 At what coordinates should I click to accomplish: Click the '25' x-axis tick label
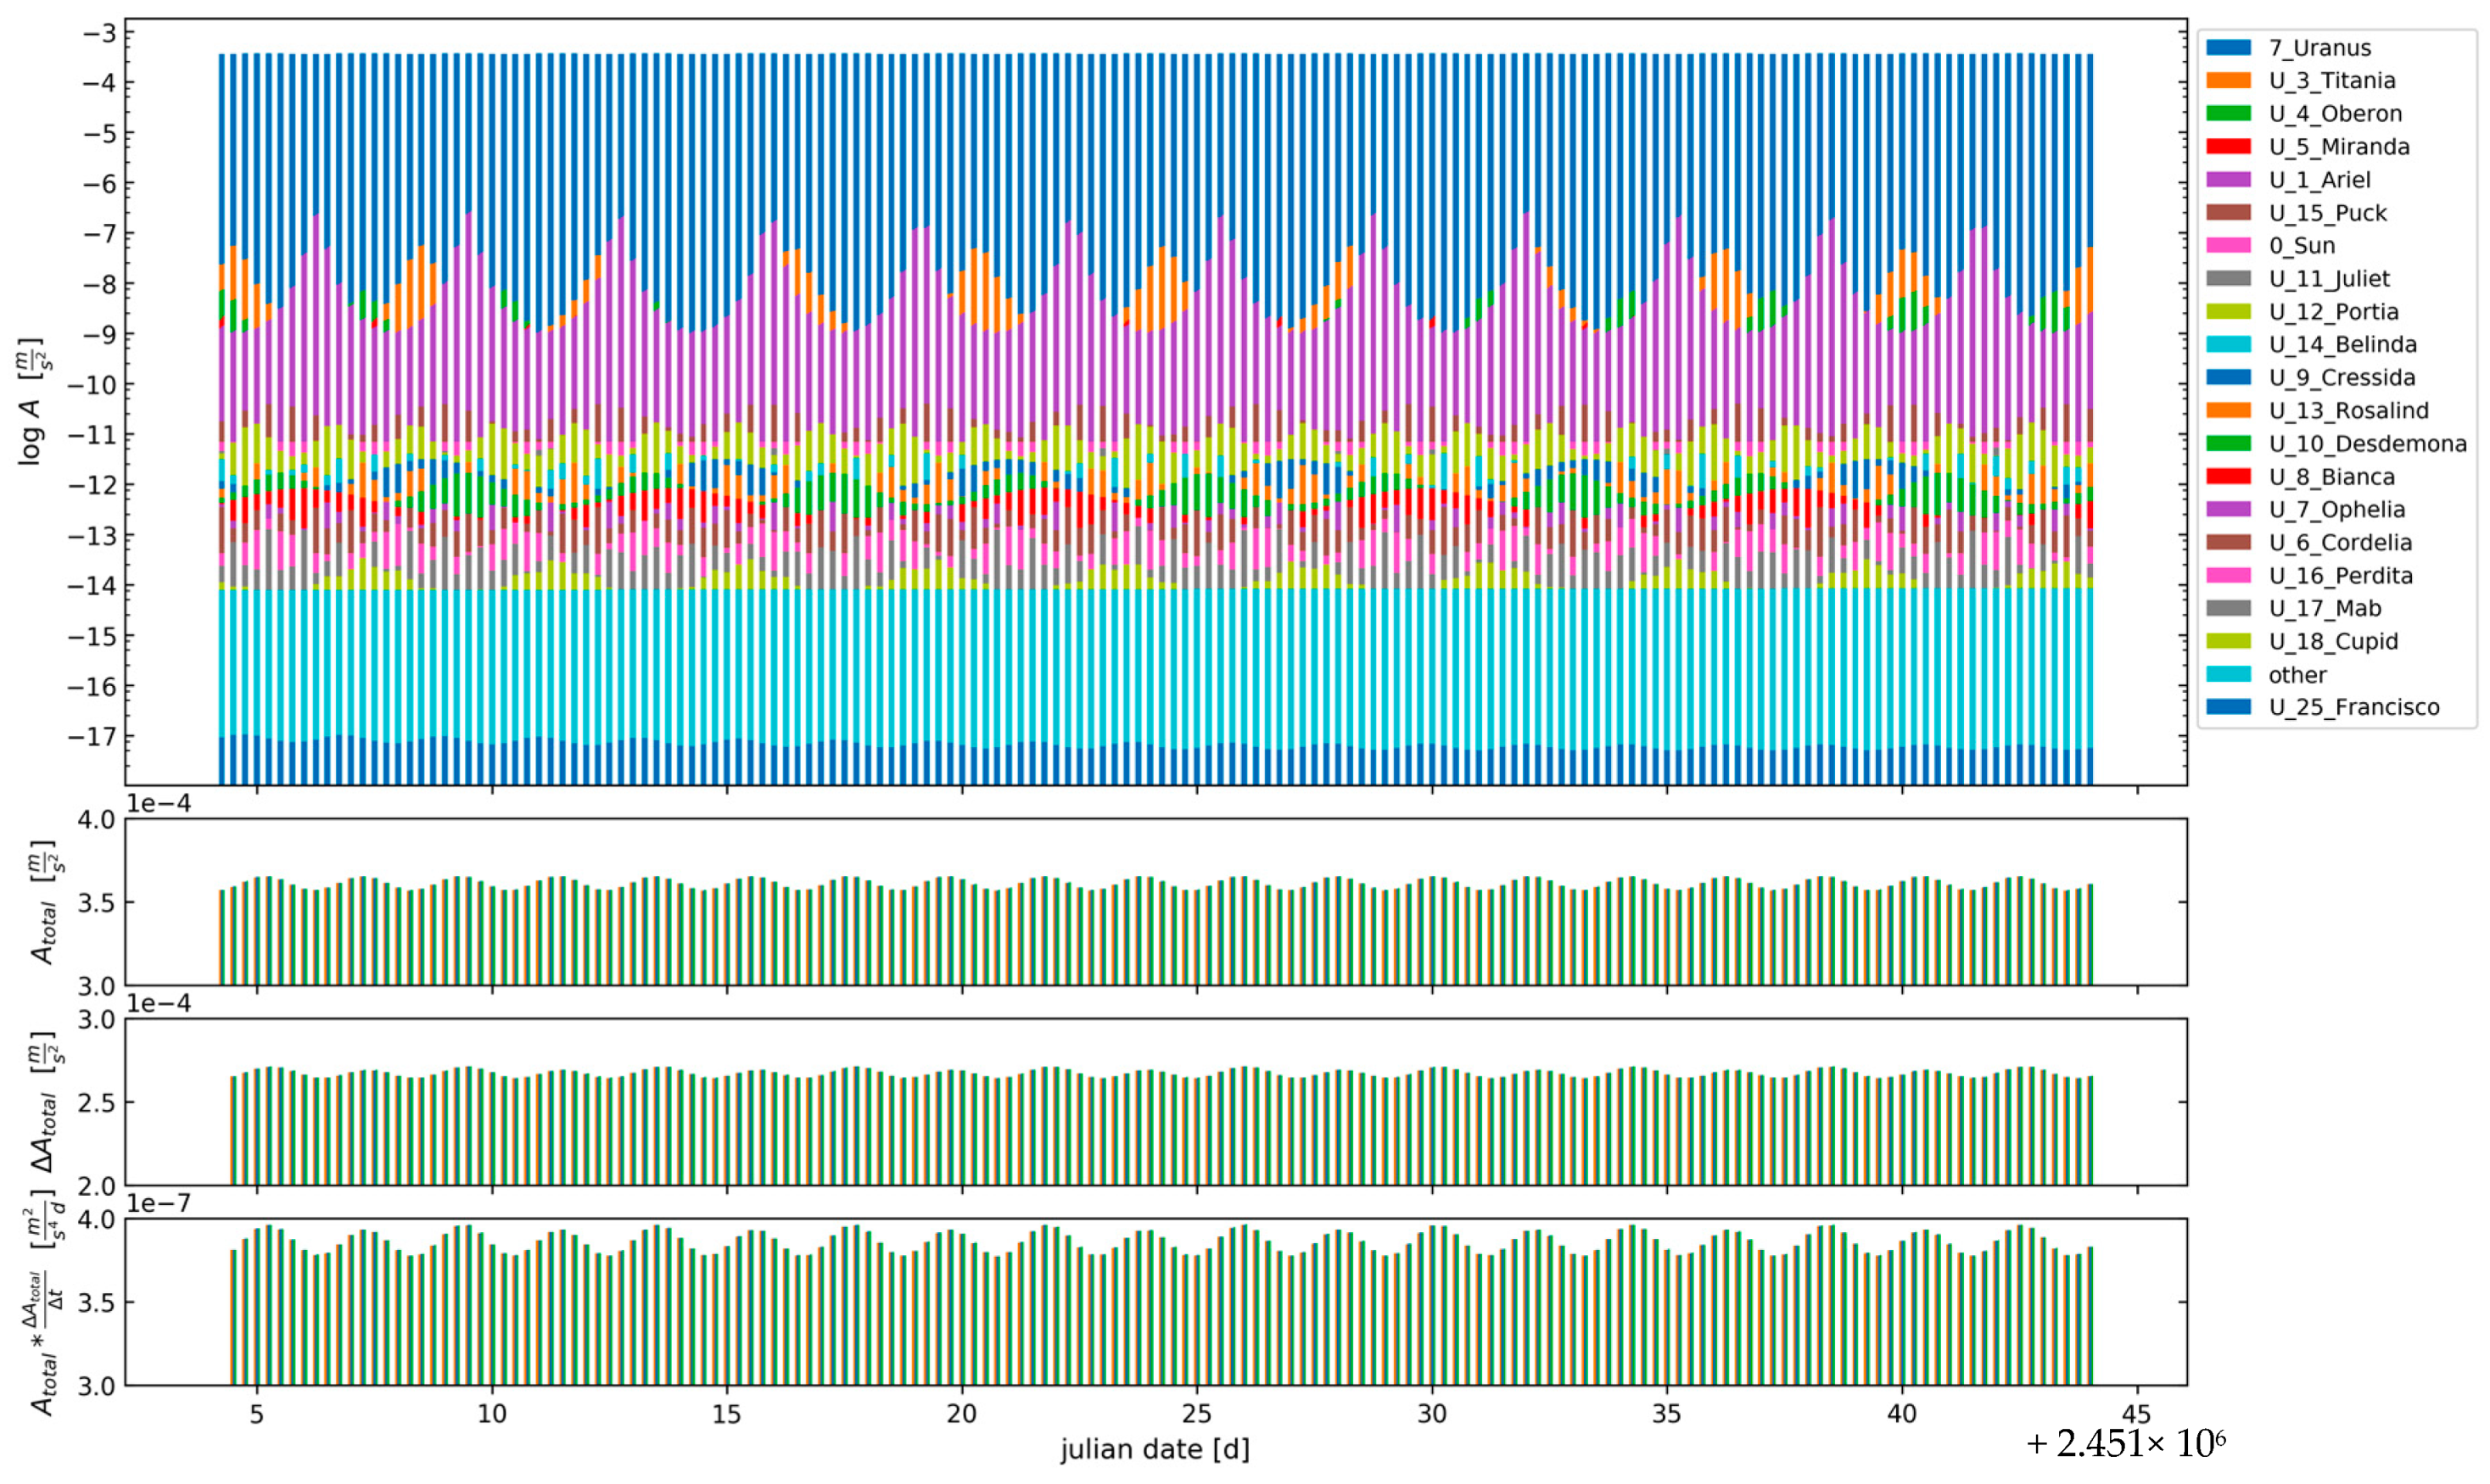coord(1197,1414)
